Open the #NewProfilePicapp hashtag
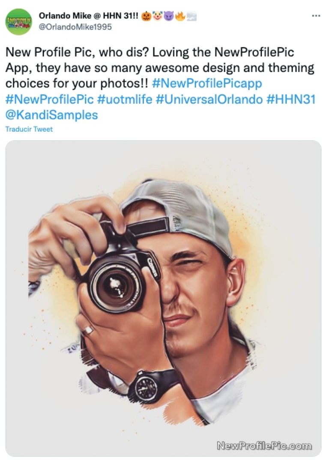329x463 pixels. (x=207, y=84)
